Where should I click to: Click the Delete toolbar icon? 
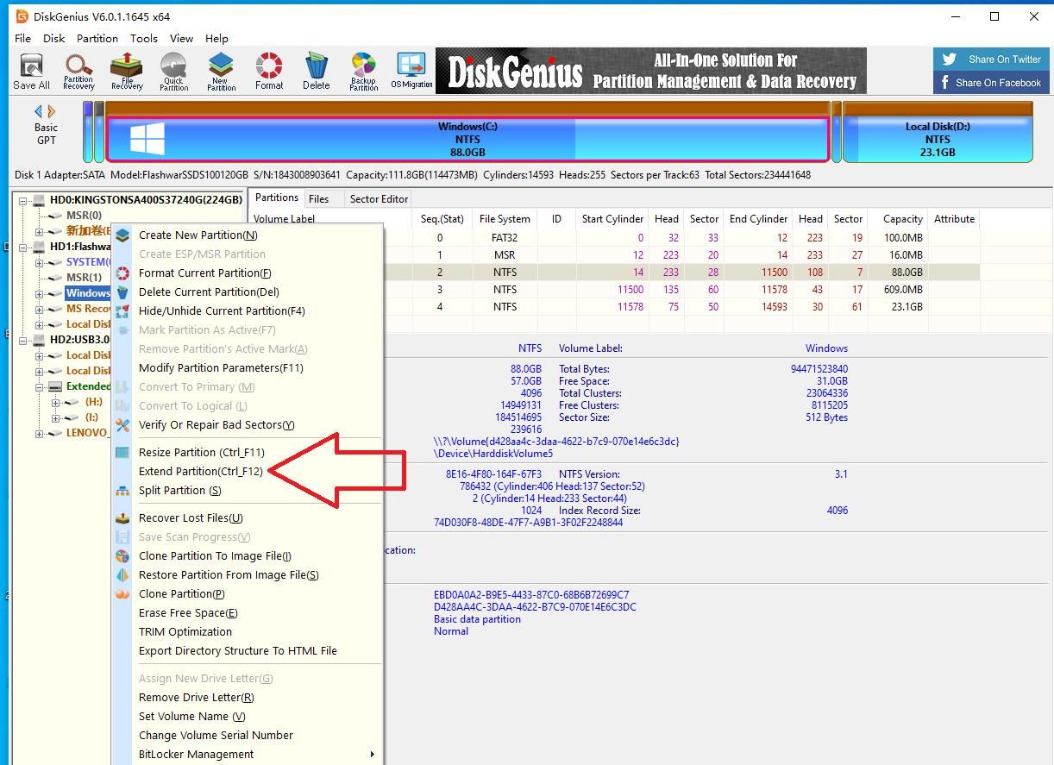click(316, 72)
